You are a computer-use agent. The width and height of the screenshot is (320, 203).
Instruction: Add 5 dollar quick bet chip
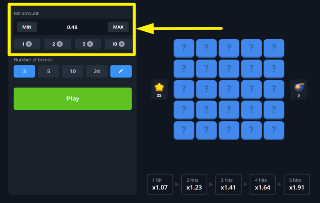click(88, 44)
